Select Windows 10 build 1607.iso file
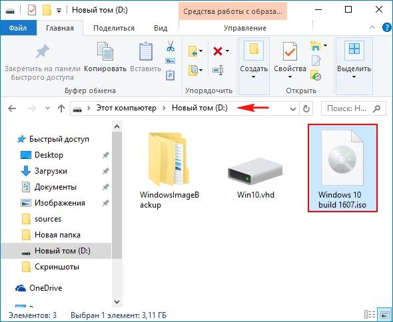 pyautogui.click(x=342, y=168)
